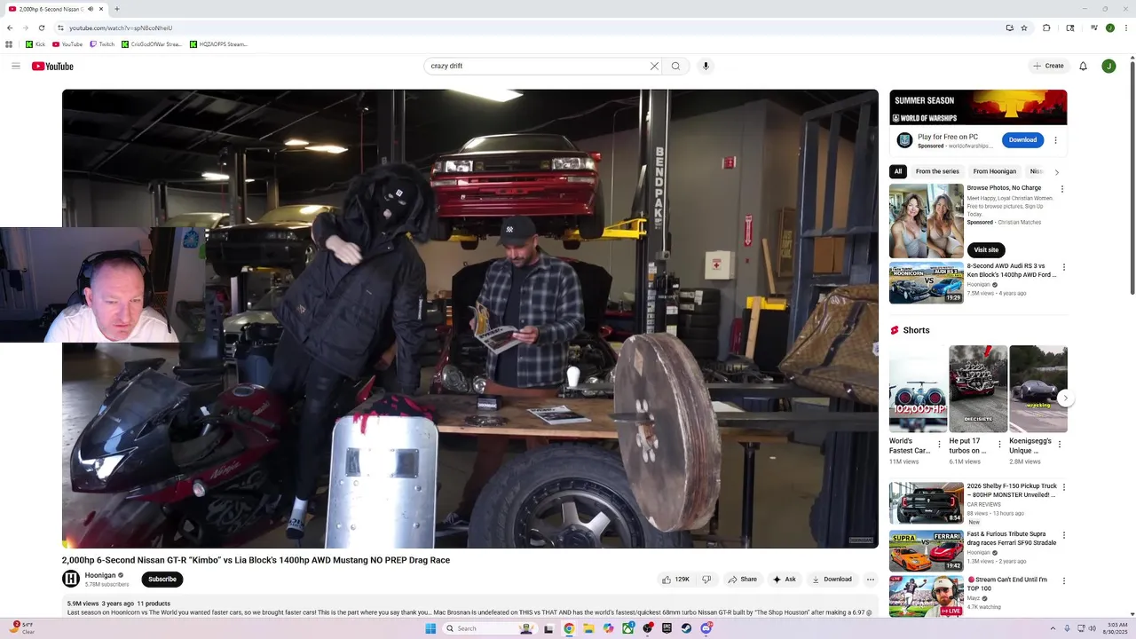Screen dimensions: 1136x639
Task: Select the 'From the series' chip
Action: click(x=937, y=171)
